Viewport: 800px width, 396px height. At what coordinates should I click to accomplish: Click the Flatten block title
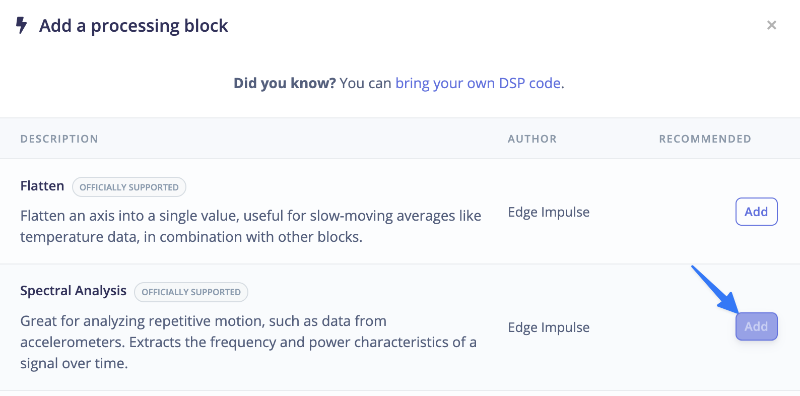(x=42, y=186)
